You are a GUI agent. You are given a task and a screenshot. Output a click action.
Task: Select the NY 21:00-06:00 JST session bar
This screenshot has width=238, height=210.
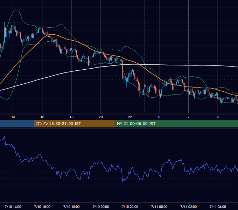[176, 124]
